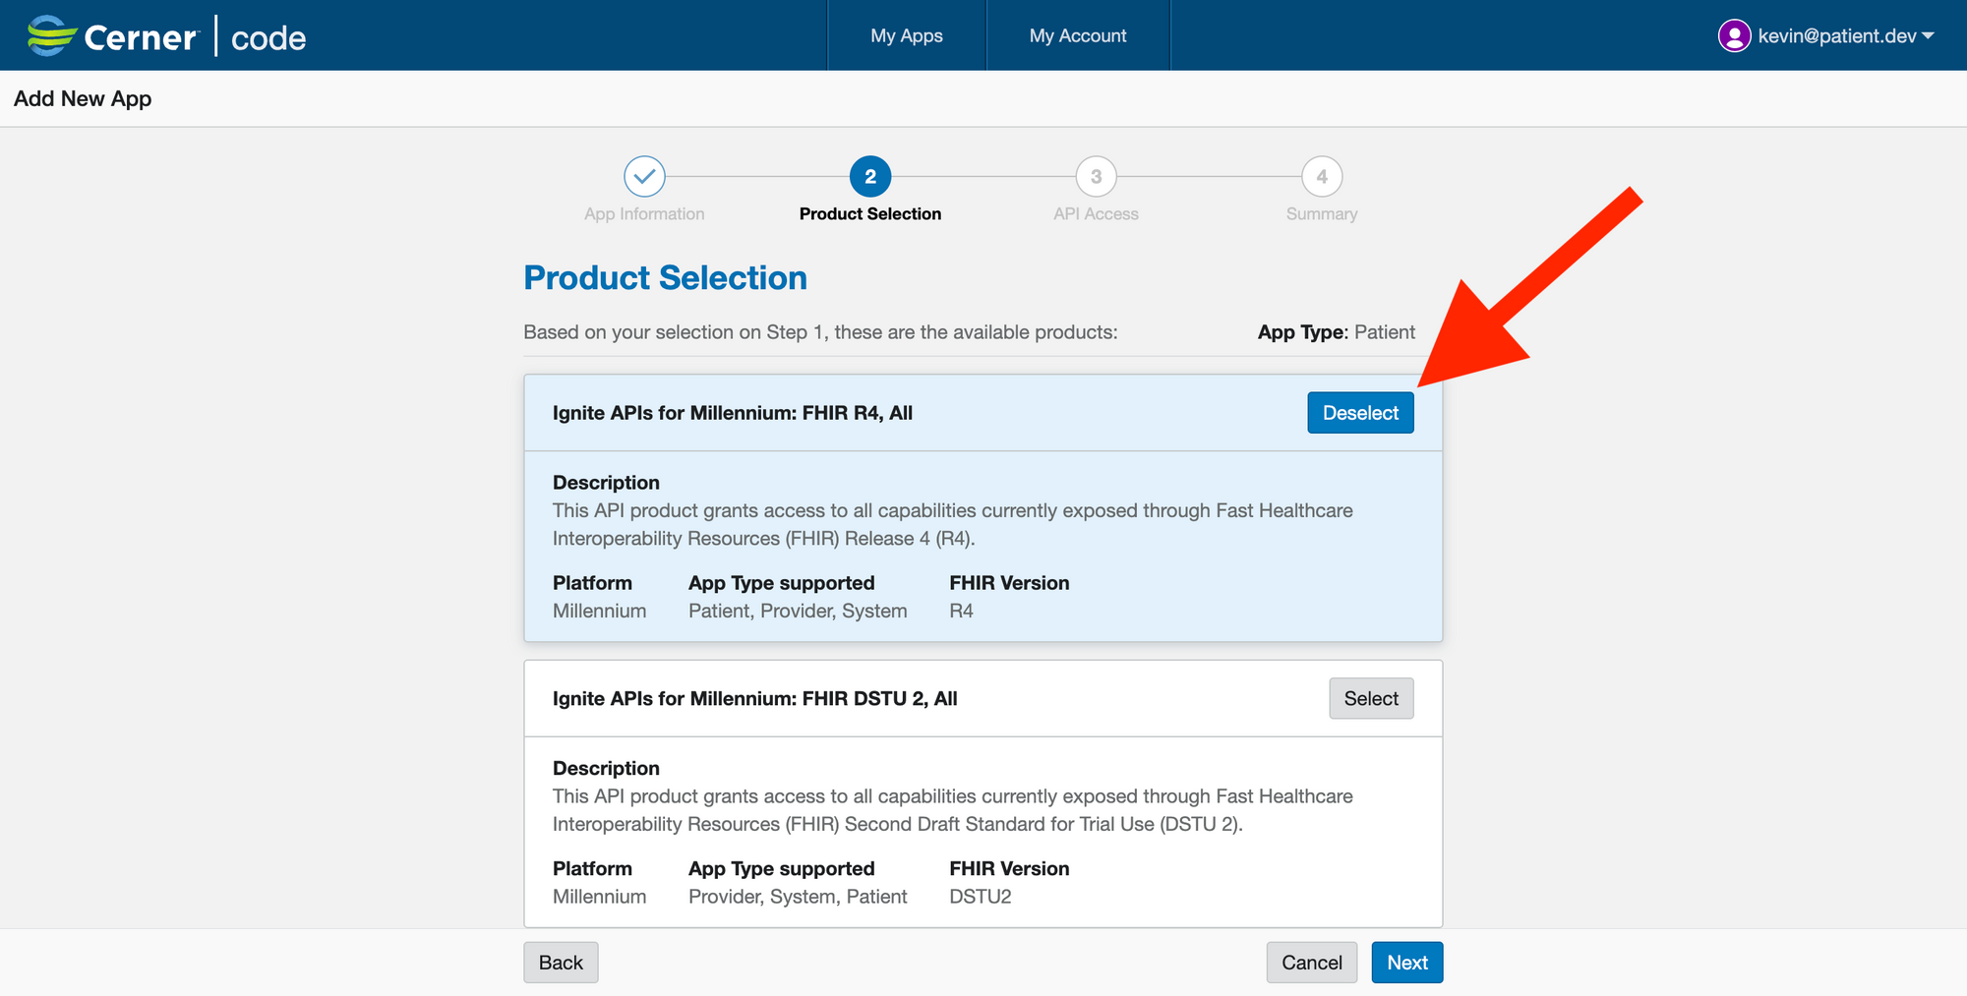The height and width of the screenshot is (996, 1967).
Task: Cancel adding the new app
Action: pyautogui.click(x=1311, y=963)
